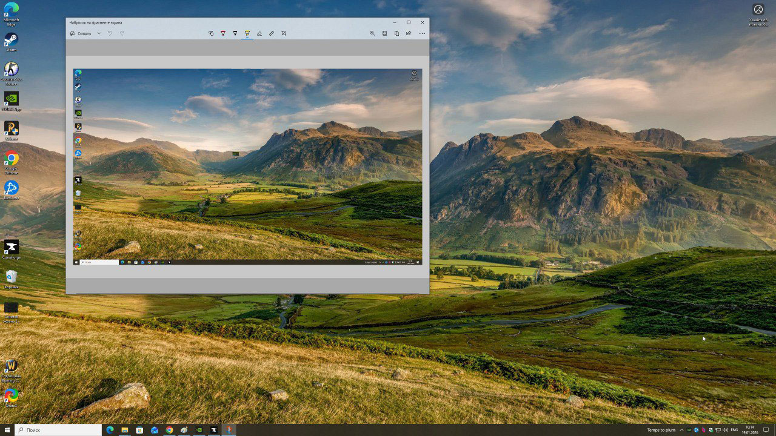
Task: Open the volume control in system tray
Action: [725, 430]
